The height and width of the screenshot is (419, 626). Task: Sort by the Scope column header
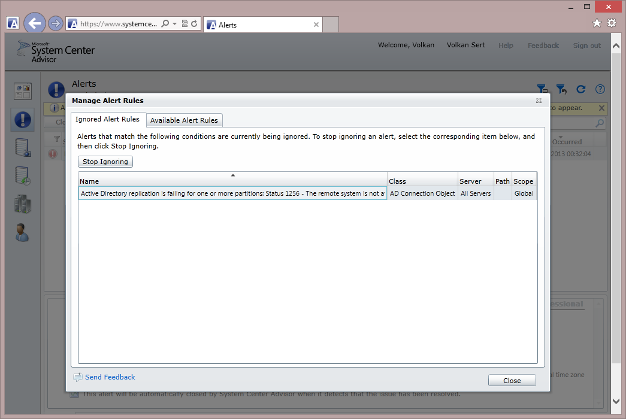pos(524,179)
